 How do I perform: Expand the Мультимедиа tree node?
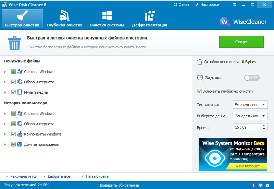(5, 92)
